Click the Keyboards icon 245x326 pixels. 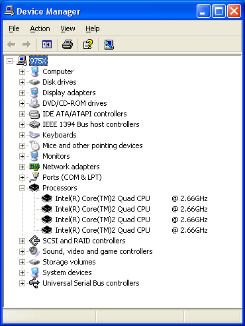34,135
